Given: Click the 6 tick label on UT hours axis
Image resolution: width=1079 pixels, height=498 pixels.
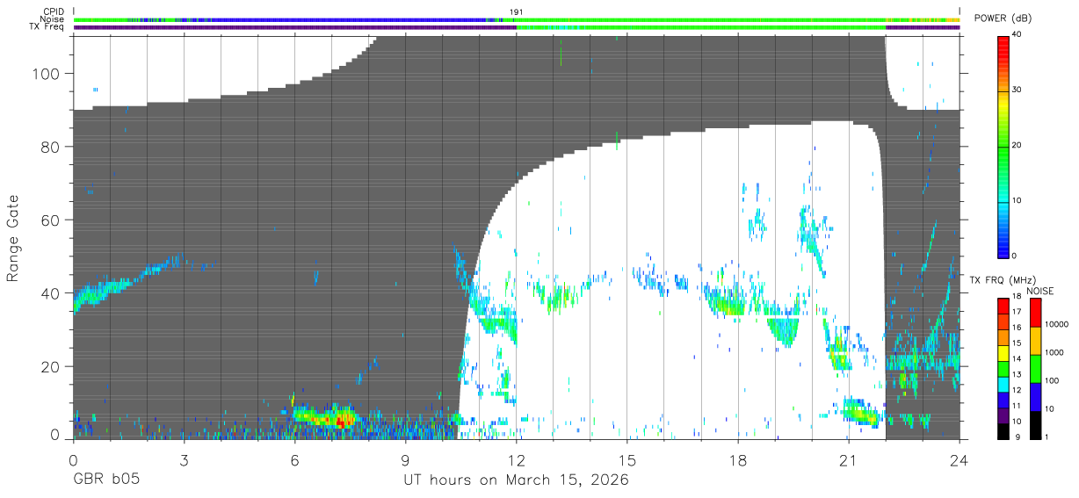Looking at the screenshot, I should [x=294, y=460].
